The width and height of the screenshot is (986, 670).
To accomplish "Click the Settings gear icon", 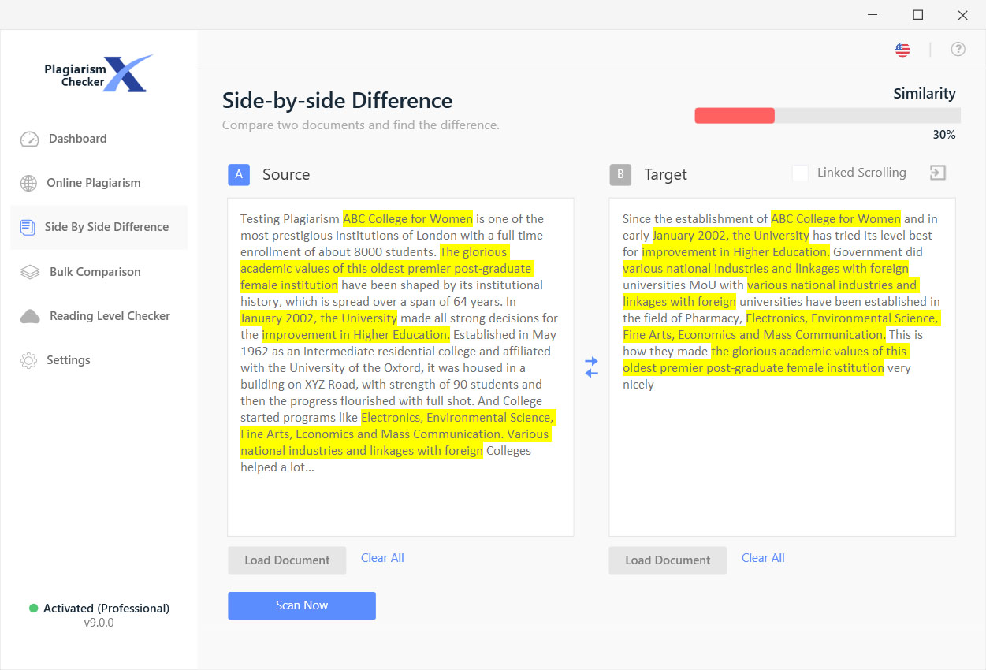I will click(28, 360).
